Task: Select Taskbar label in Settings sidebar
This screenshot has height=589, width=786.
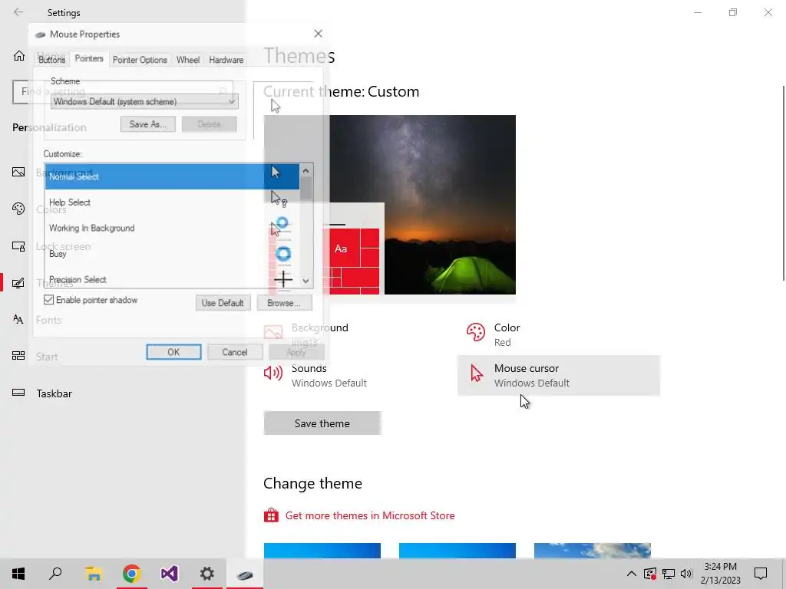Action: tap(54, 393)
